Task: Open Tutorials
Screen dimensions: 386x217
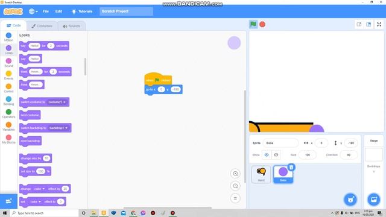Action: click(x=82, y=11)
